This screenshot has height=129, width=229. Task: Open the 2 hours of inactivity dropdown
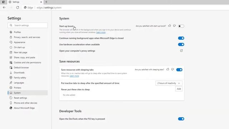pyautogui.click(x=169, y=83)
